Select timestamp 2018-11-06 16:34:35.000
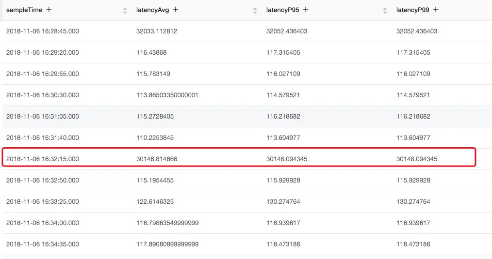This screenshot has width=492, height=259. click(x=43, y=244)
